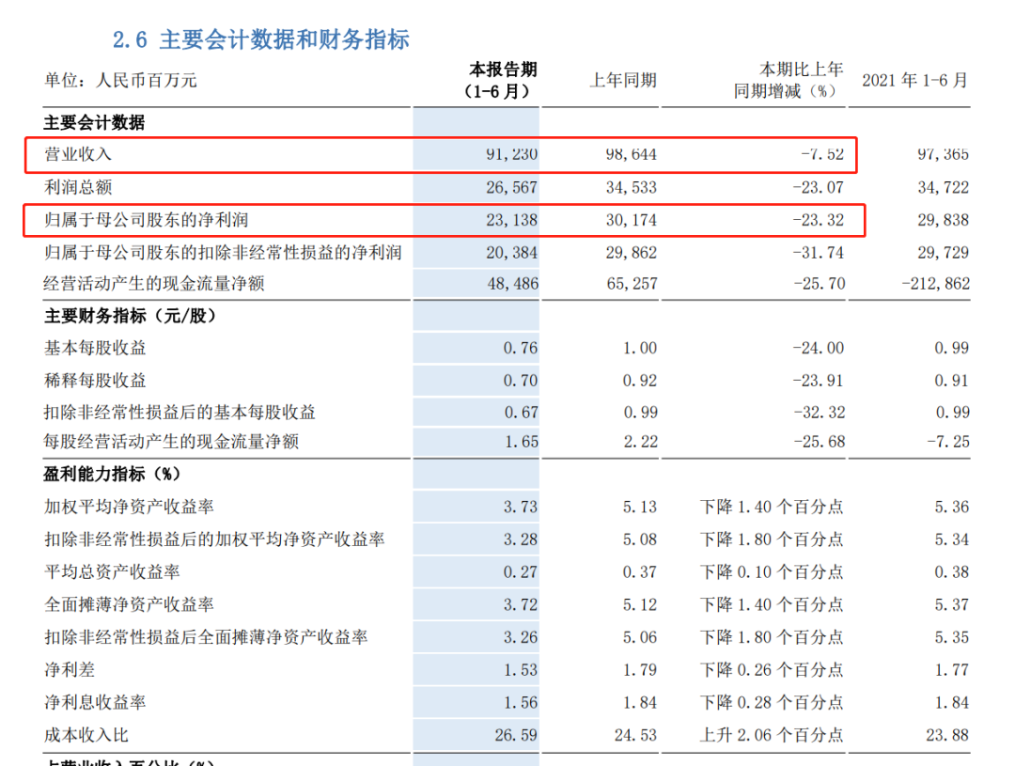Click the 扣除非经常性损益后的加权平均净资产收益率 label
The height and width of the screenshot is (766, 1015).
coord(214,539)
